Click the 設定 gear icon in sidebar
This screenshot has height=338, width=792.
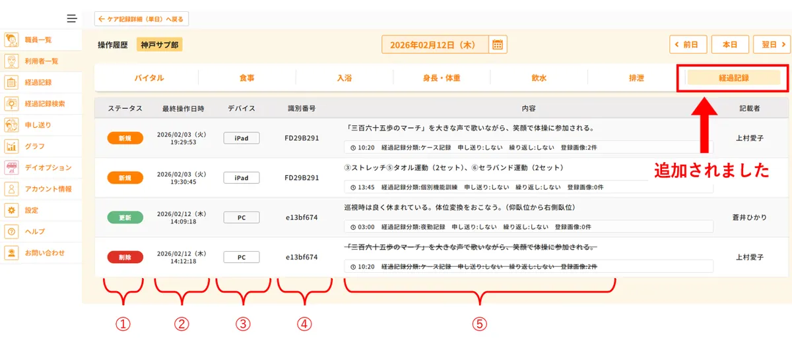pyautogui.click(x=11, y=210)
